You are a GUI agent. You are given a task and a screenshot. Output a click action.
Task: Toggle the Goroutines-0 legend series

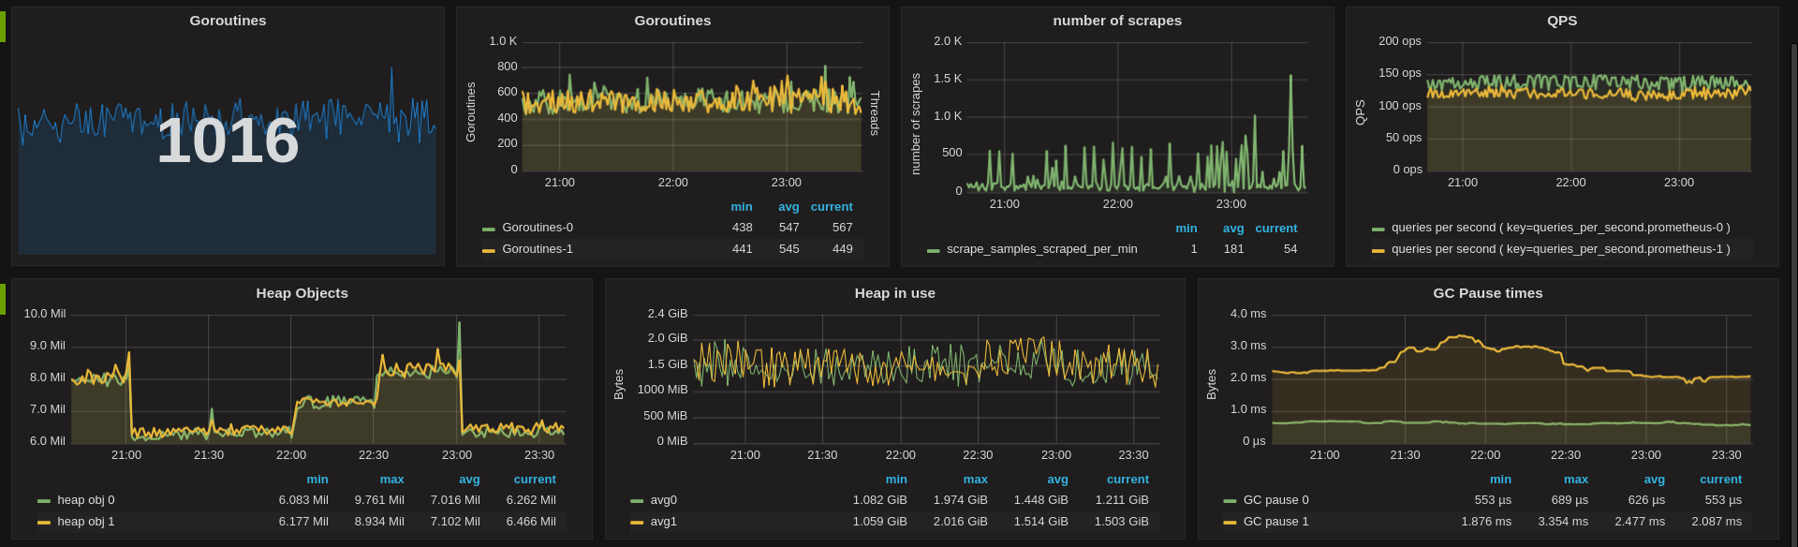[538, 228]
